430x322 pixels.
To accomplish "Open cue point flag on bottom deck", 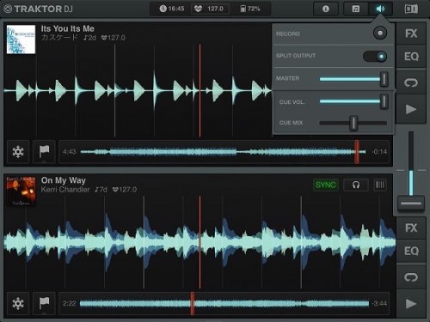I will 44,303.
